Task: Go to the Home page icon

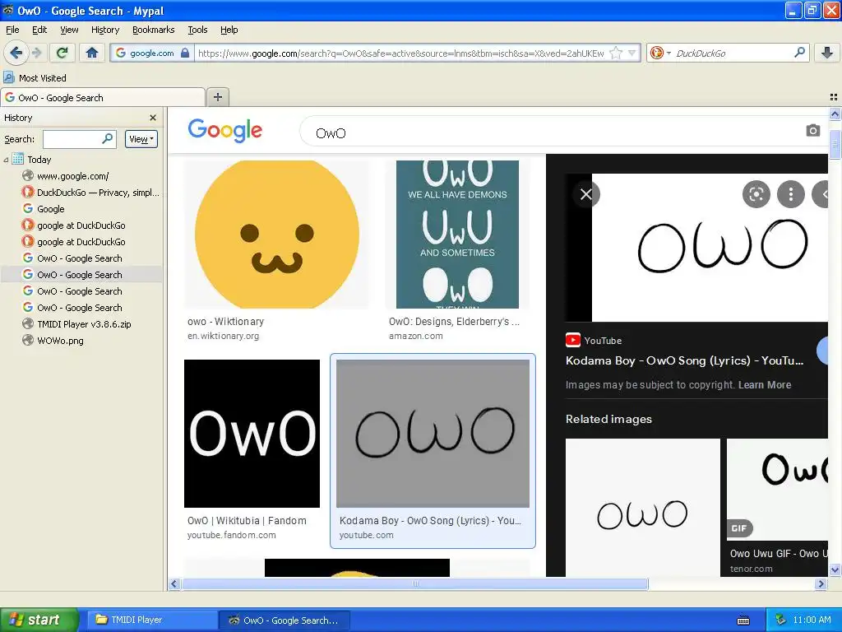Action: [92, 53]
